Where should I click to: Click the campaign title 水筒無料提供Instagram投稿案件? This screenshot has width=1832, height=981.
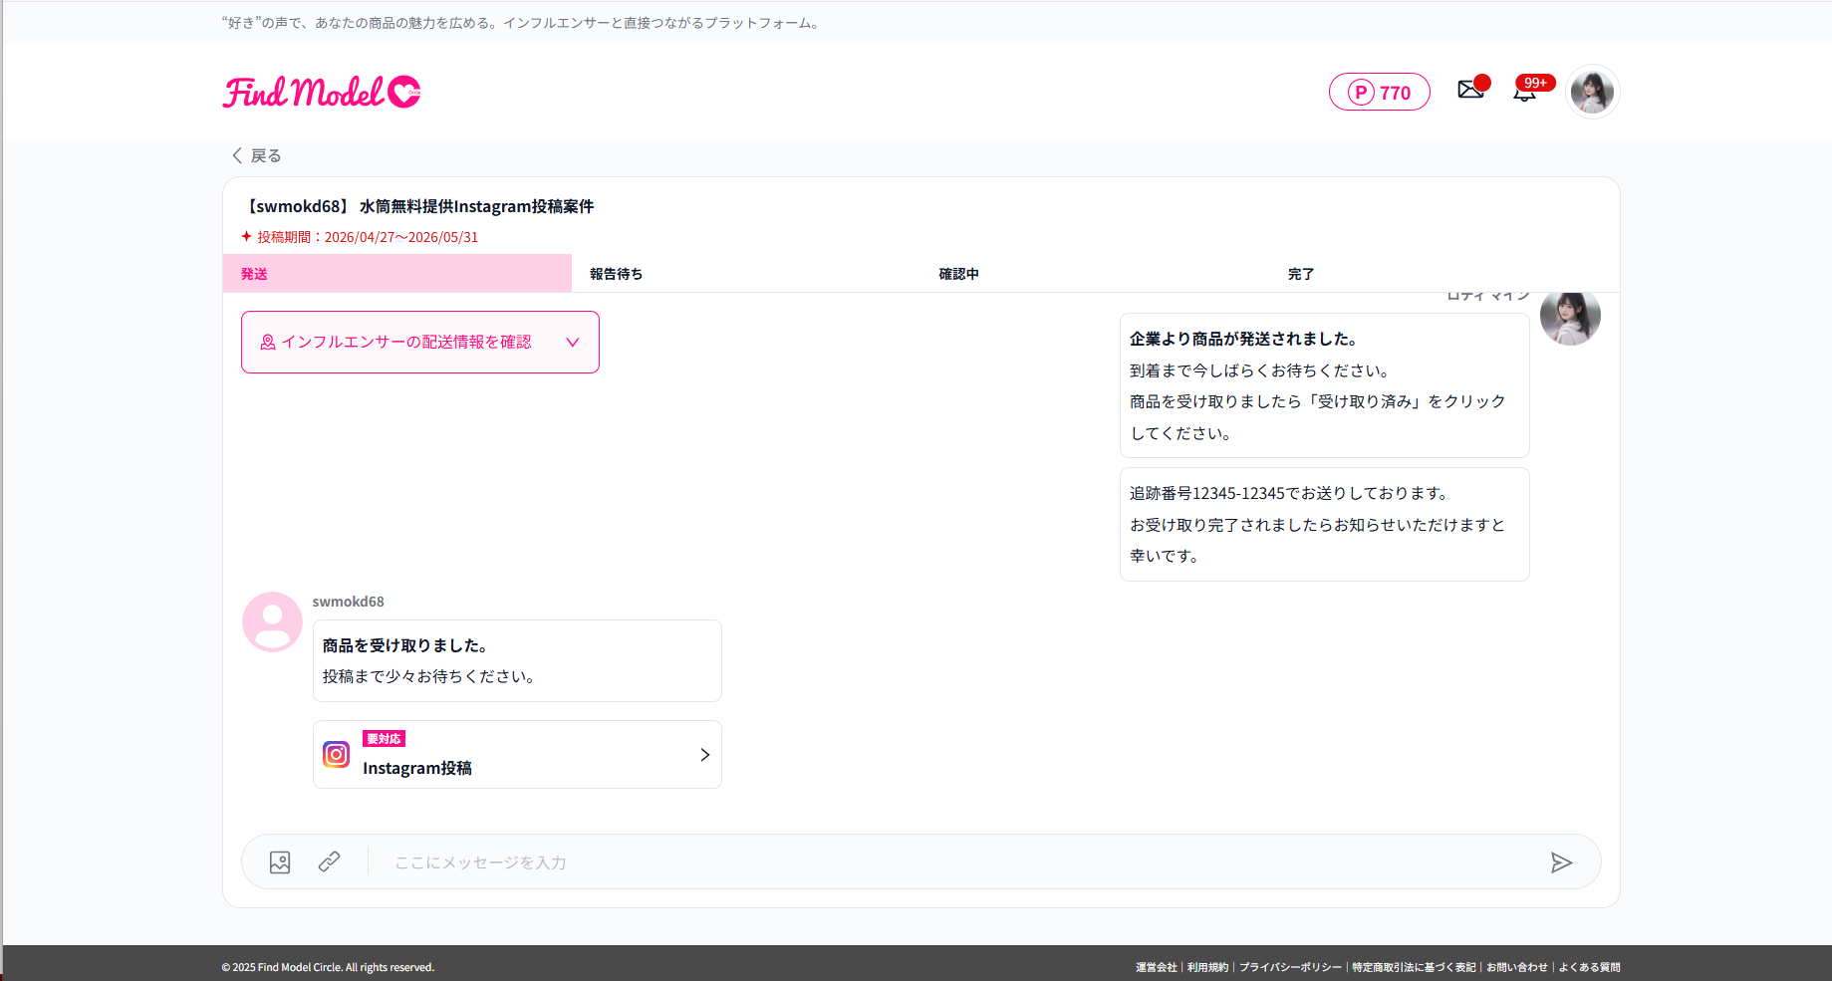[476, 206]
